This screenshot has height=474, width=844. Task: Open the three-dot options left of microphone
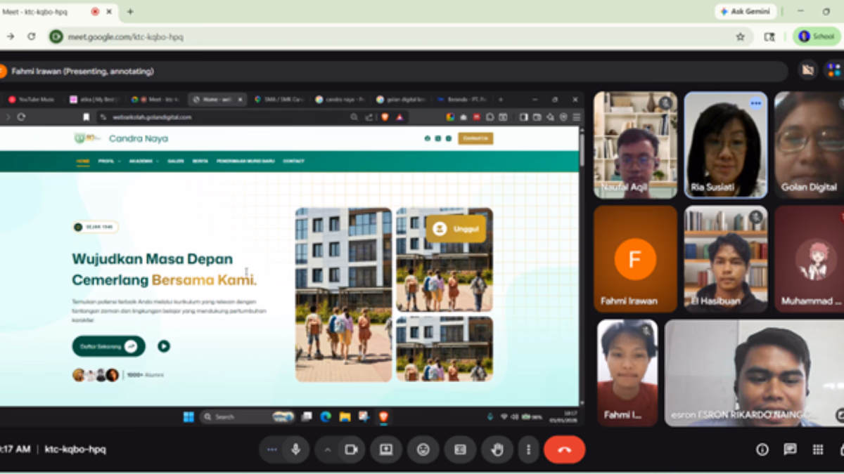pos(271,449)
